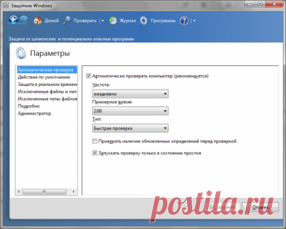Enable Проверить наличие обновленных определений checkbox

pos(95,141)
